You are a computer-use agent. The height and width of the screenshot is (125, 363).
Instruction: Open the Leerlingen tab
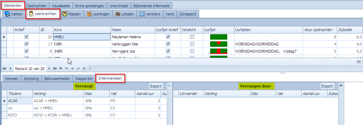(x=98, y=14)
